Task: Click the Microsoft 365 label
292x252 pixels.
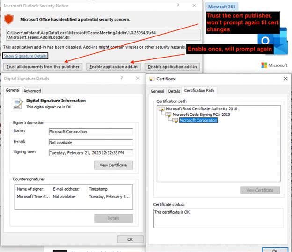Action: (x=222, y=7)
